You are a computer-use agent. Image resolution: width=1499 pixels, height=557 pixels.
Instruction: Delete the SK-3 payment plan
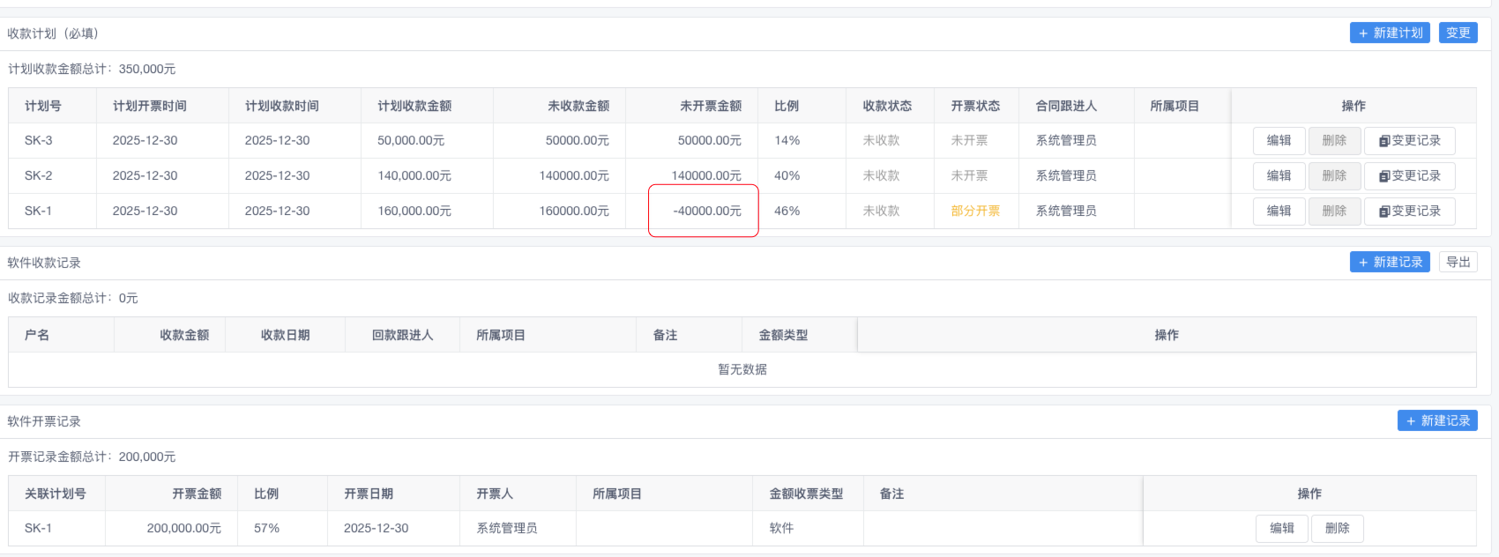[1334, 140]
